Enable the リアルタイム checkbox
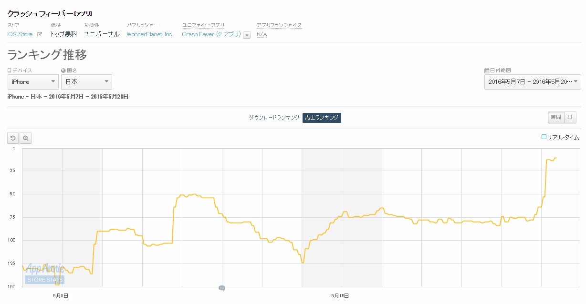 [544, 137]
